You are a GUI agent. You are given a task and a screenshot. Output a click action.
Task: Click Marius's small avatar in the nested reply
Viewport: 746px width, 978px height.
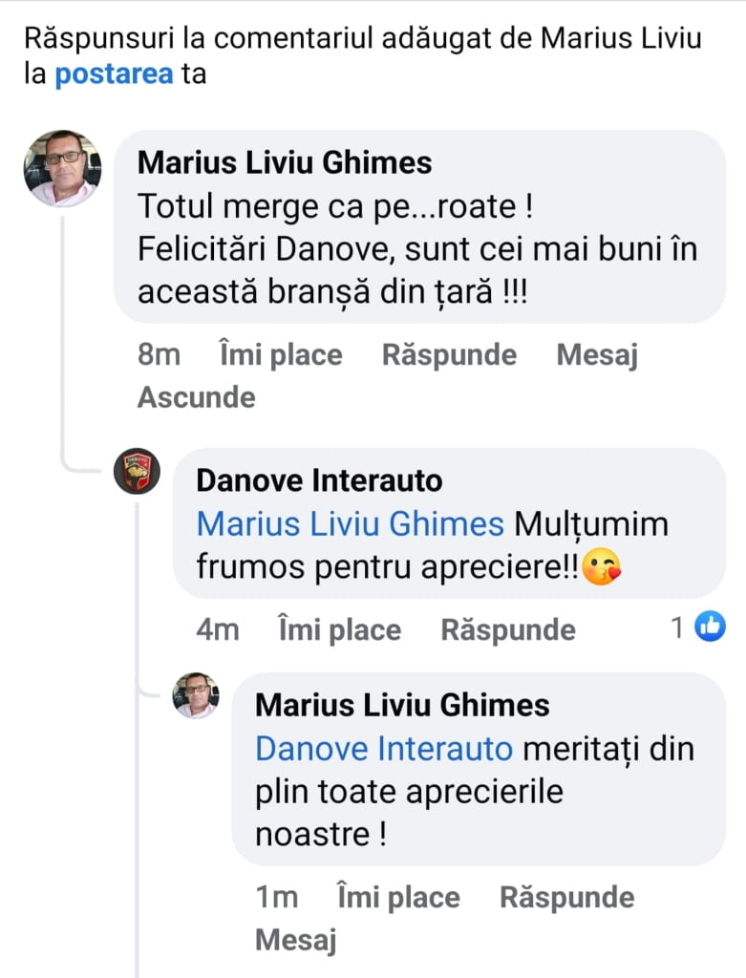pos(196,695)
